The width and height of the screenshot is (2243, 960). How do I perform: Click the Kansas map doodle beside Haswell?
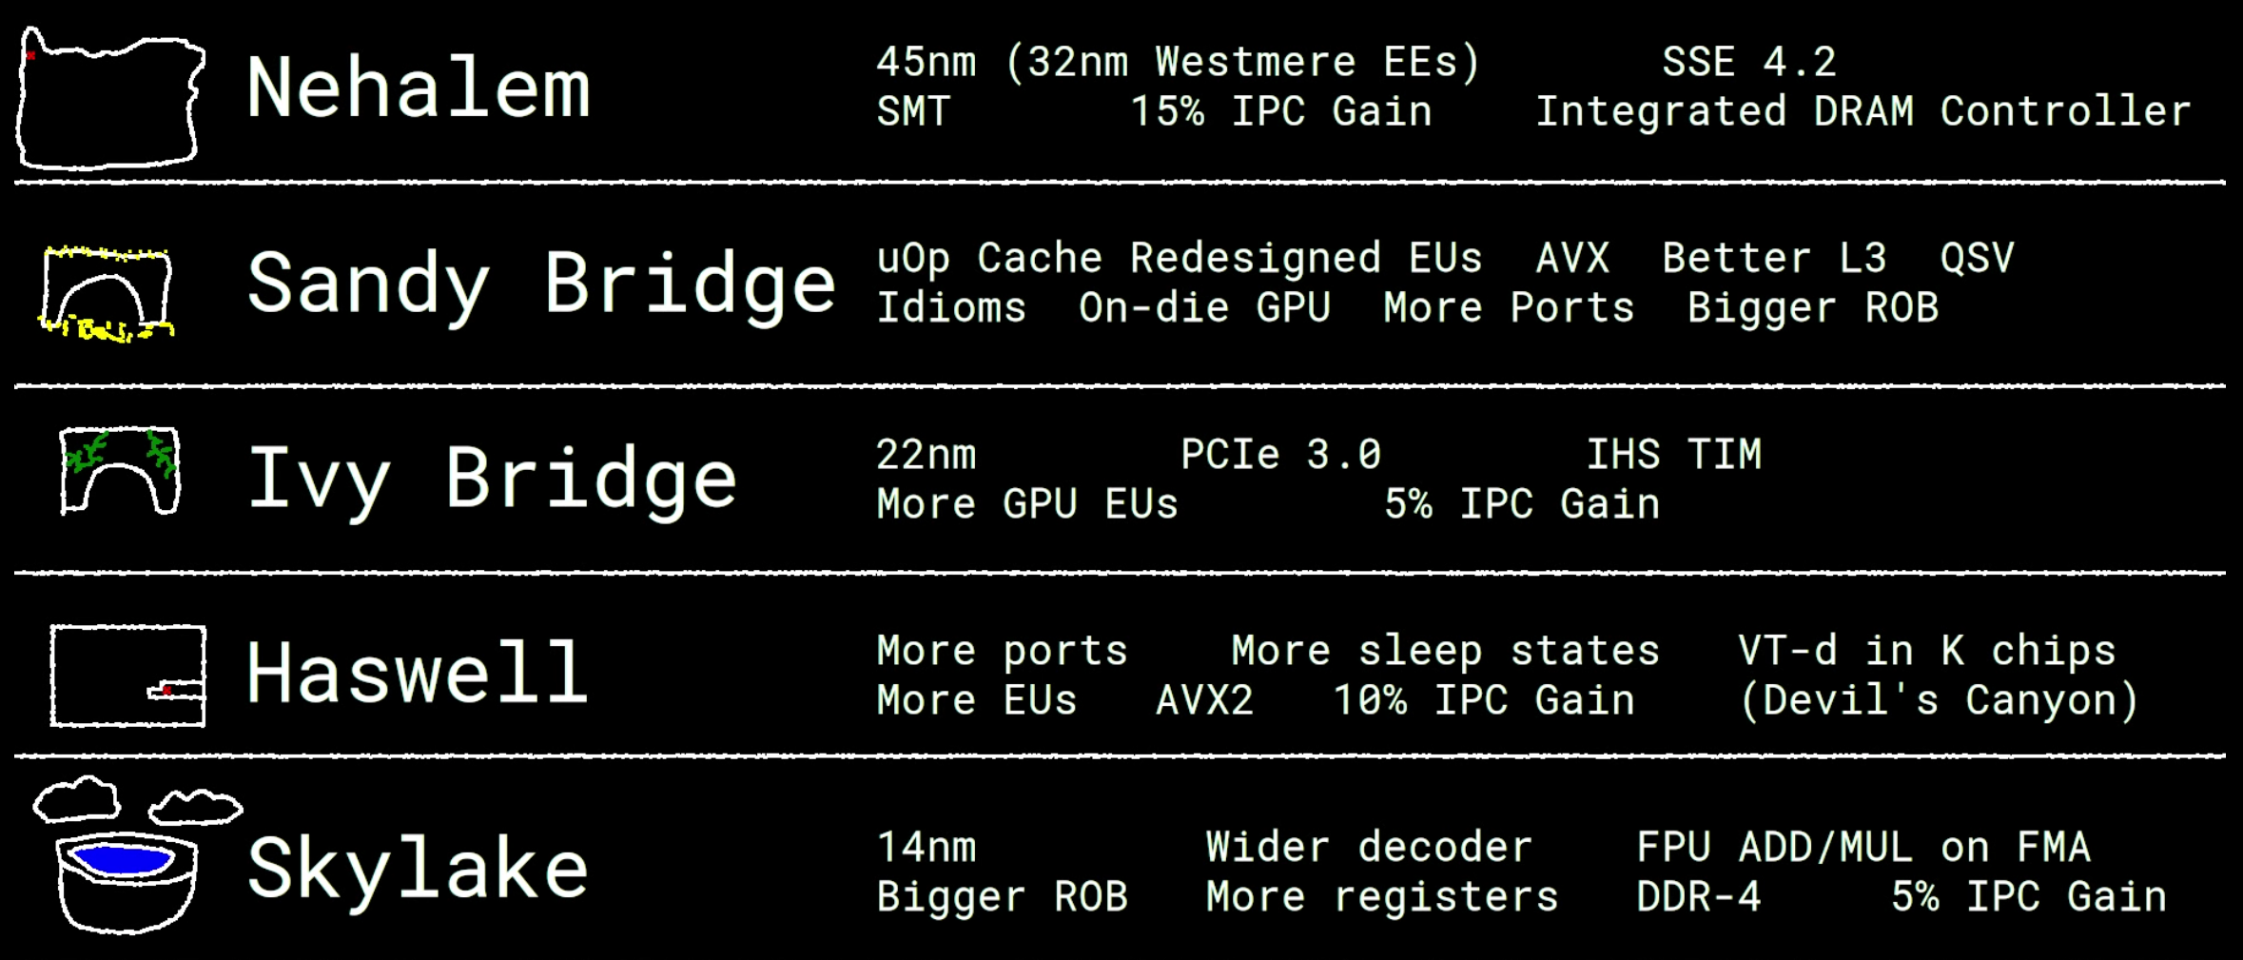(127, 676)
